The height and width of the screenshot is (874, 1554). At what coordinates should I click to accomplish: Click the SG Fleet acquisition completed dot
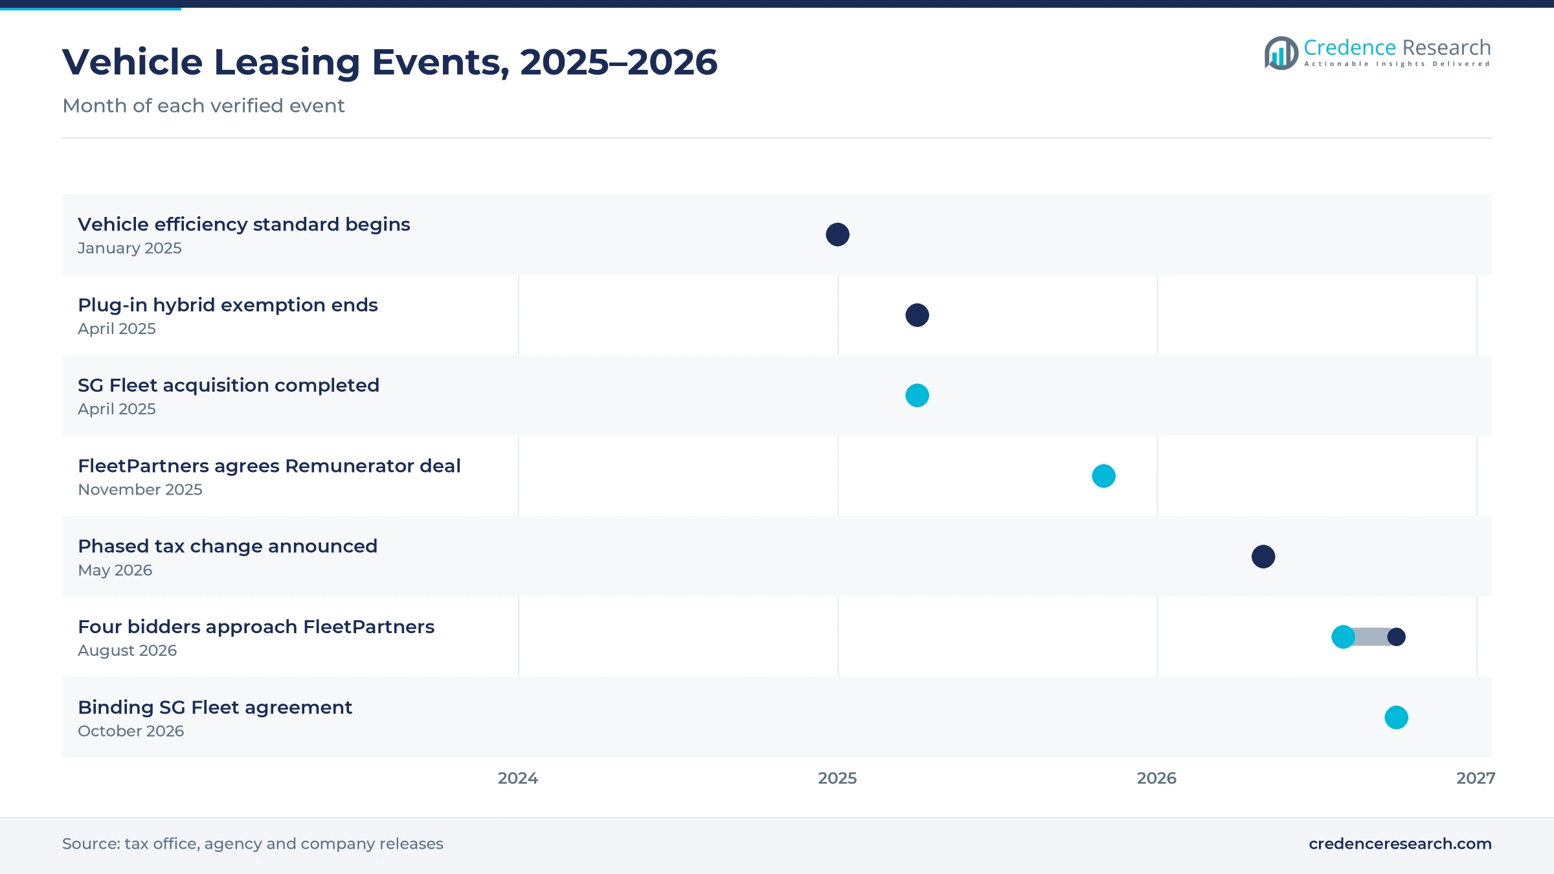click(x=917, y=396)
